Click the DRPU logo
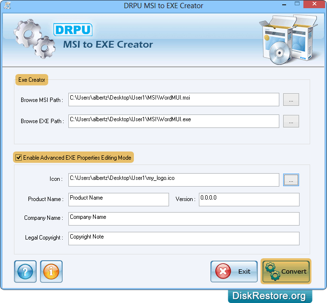 73,30
